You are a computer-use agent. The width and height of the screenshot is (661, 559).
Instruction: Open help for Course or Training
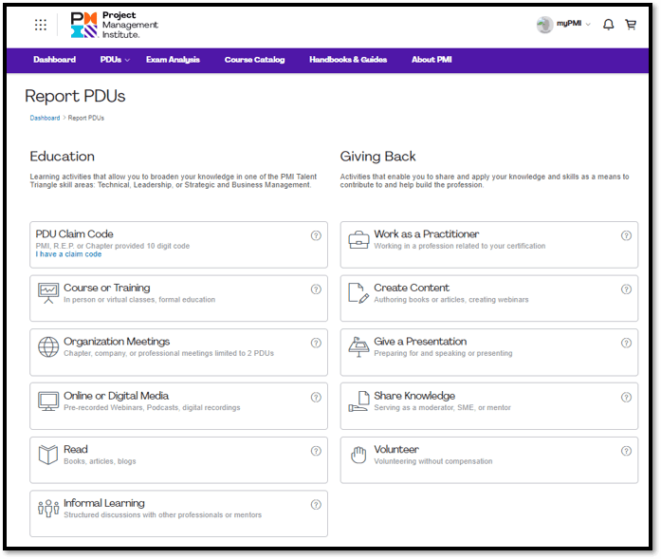click(316, 289)
